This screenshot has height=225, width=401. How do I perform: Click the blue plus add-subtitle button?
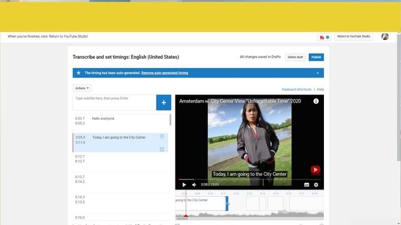point(164,102)
